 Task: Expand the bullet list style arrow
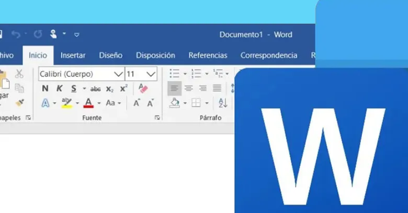click(185, 74)
